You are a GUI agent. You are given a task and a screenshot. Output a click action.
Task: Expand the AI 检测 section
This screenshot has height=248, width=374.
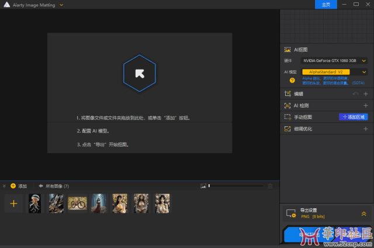click(366, 105)
